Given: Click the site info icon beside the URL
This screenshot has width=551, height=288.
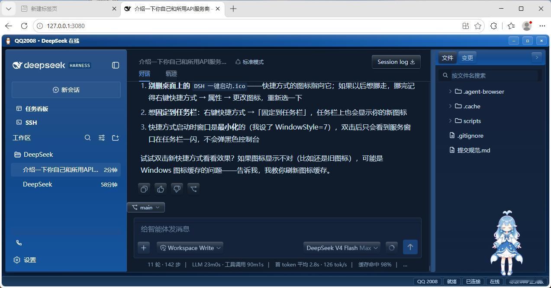Looking at the screenshot, I should (40, 26).
